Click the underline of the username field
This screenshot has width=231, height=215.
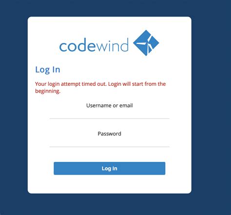pos(110,118)
